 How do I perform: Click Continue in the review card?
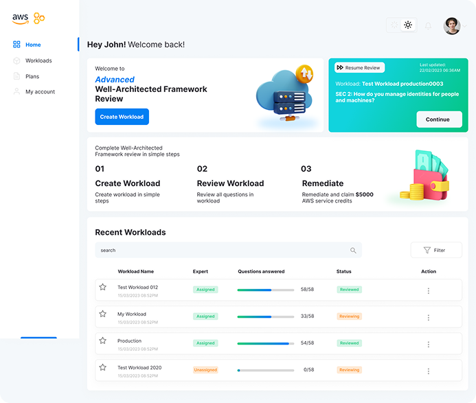point(440,119)
